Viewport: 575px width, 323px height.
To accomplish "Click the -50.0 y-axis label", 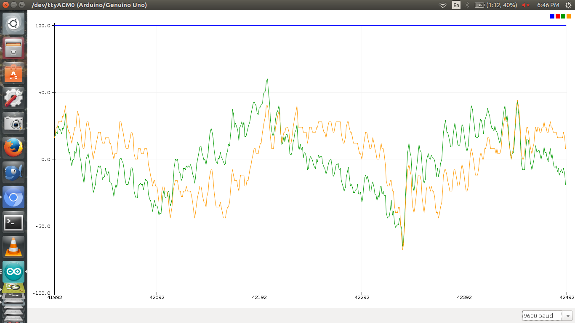I will [43, 226].
